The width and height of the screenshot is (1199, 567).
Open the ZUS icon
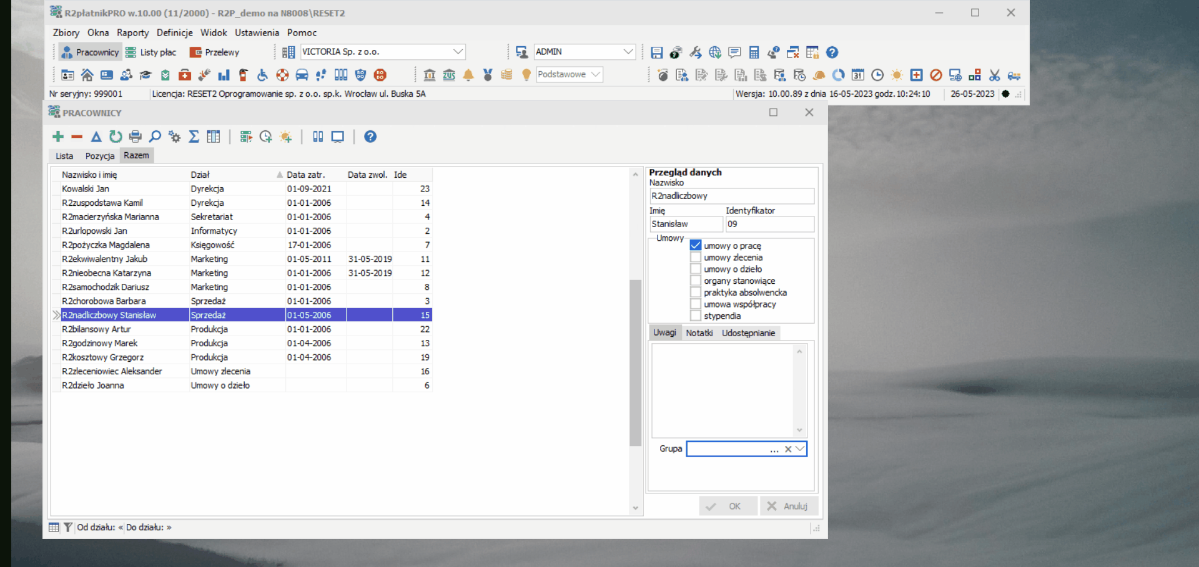(x=449, y=75)
